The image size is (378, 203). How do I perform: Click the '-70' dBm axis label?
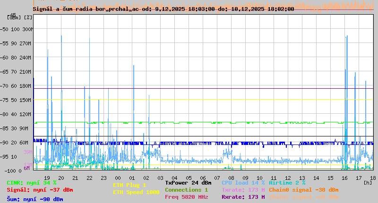[x=4, y=86]
